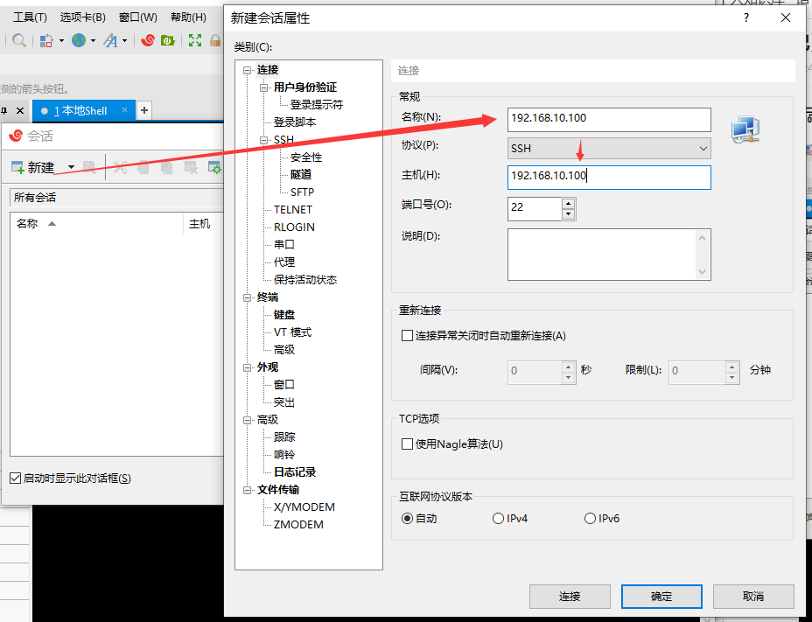Select the magnifier search icon on the toolbar
812x622 pixels.
[x=18, y=40]
